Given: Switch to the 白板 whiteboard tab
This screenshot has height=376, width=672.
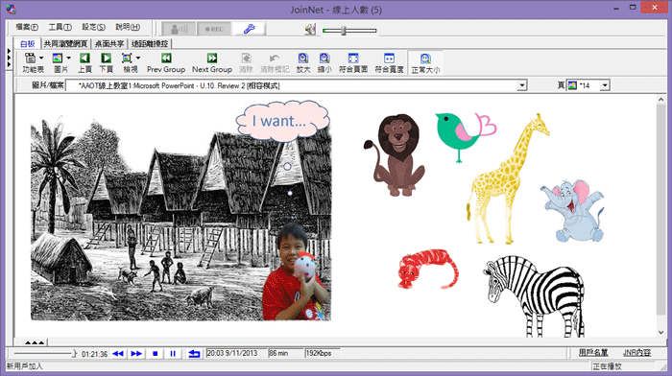Looking at the screenshot, I should coord(28,44).
